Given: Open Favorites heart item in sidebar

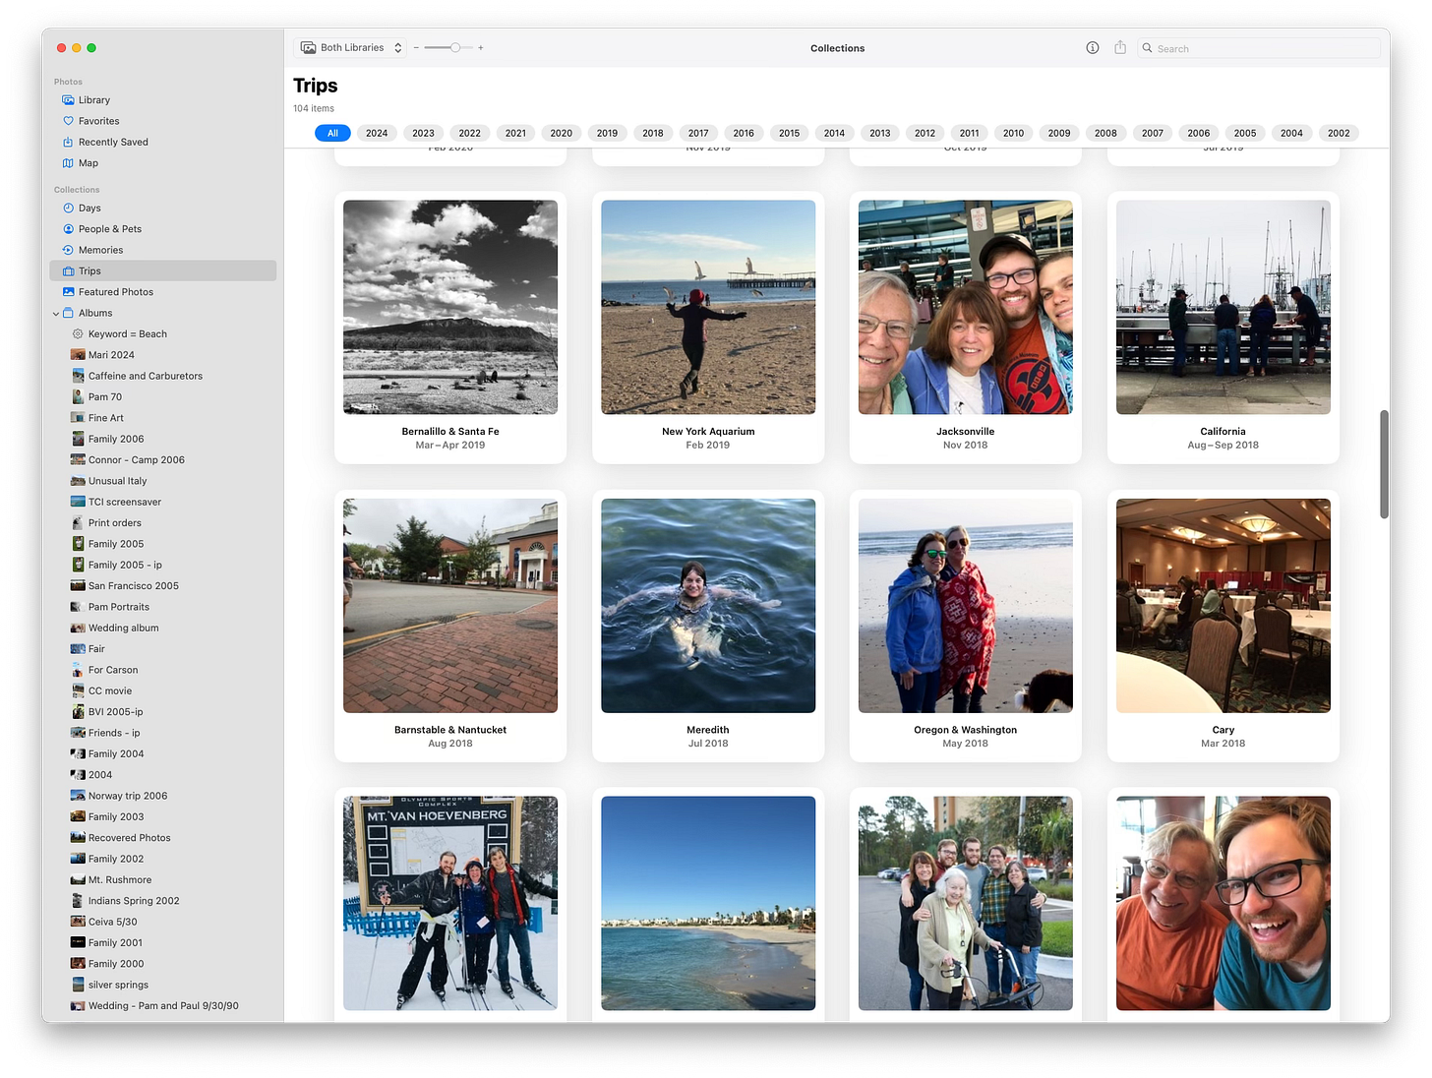Looking at the screenshot, I should 98,121.
